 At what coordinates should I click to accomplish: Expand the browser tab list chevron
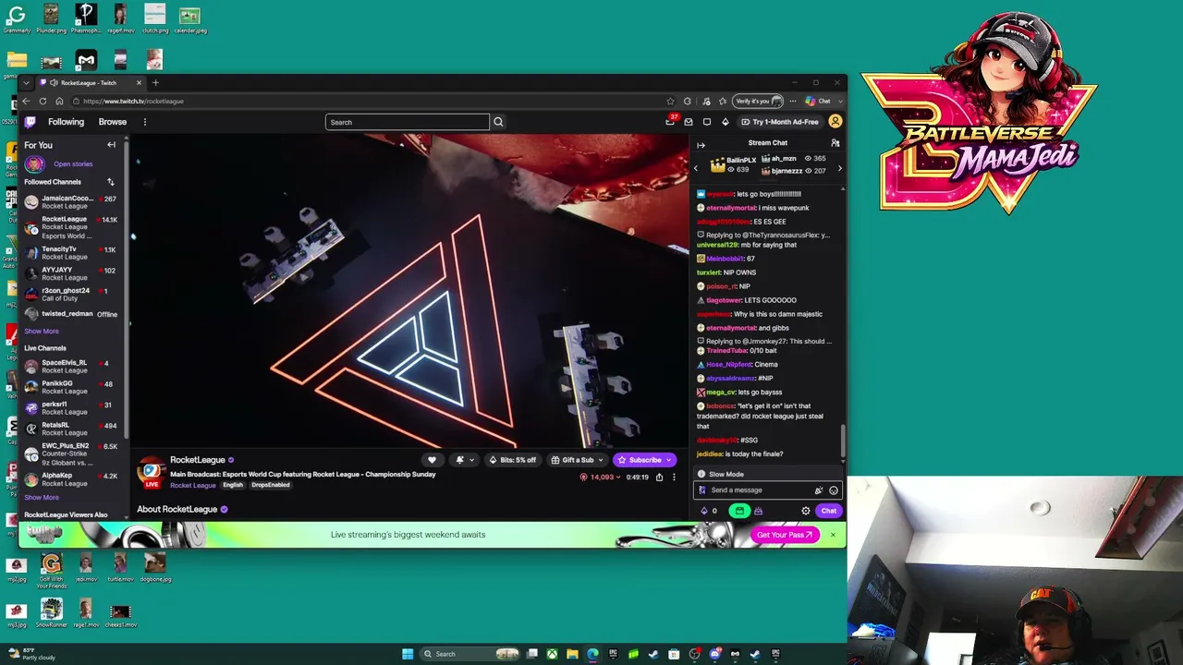(x=26, y=83)
